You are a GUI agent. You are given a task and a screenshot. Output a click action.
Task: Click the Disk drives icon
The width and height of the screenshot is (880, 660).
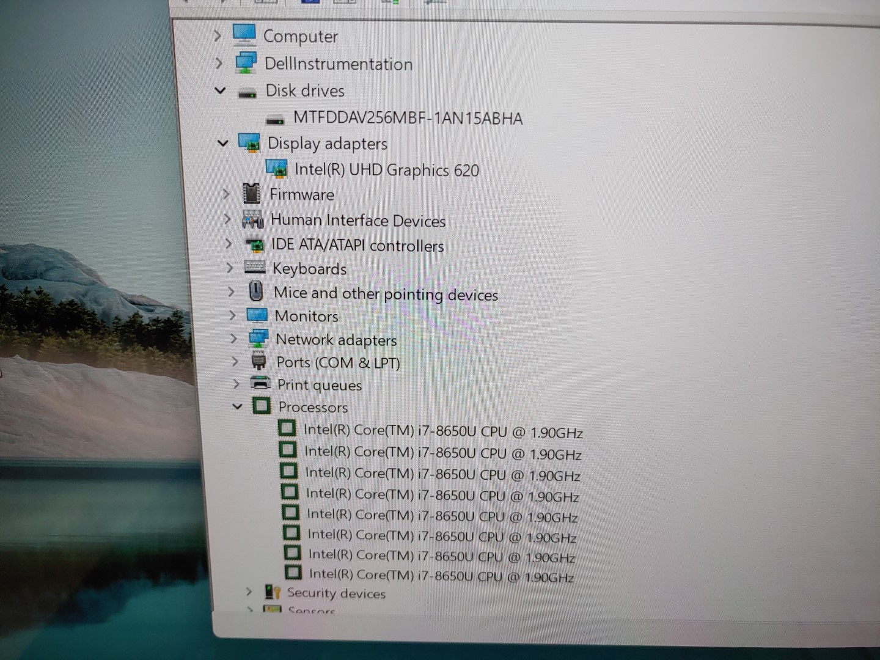(x=248, y=94)
